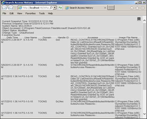Viewport: 147px width, 119px height.
Task: Expand the address bar dropdown arrow
Action: 55,8
